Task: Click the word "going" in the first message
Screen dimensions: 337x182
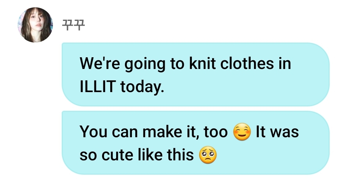Action: click(x=145, y=64)
